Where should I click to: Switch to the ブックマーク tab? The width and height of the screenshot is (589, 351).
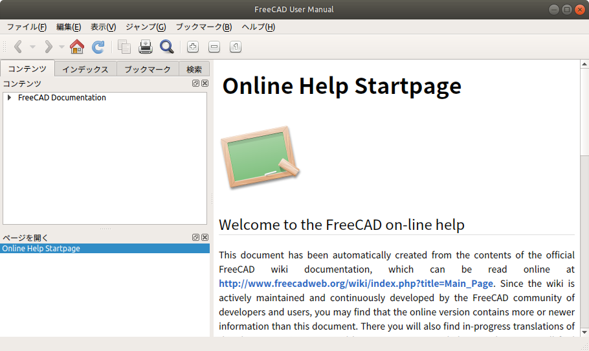point(148,69)
